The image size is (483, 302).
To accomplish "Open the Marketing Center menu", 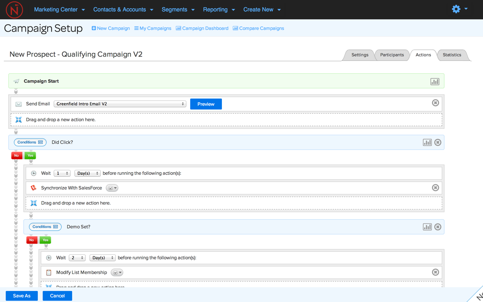I will pos(59,9).
